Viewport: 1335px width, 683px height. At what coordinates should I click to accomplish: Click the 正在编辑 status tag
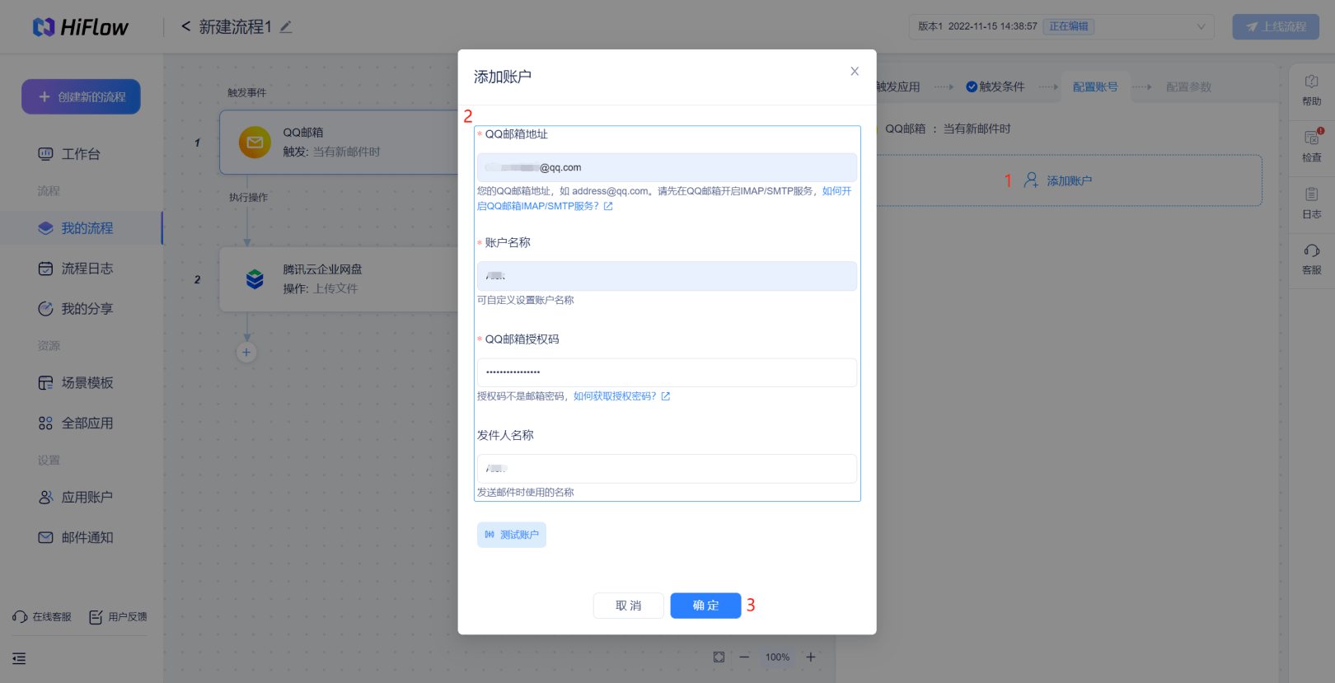1069,26
